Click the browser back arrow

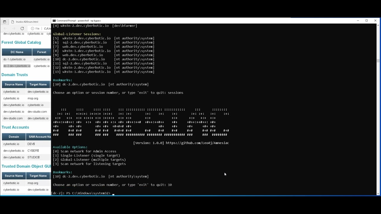click(5, 29)
